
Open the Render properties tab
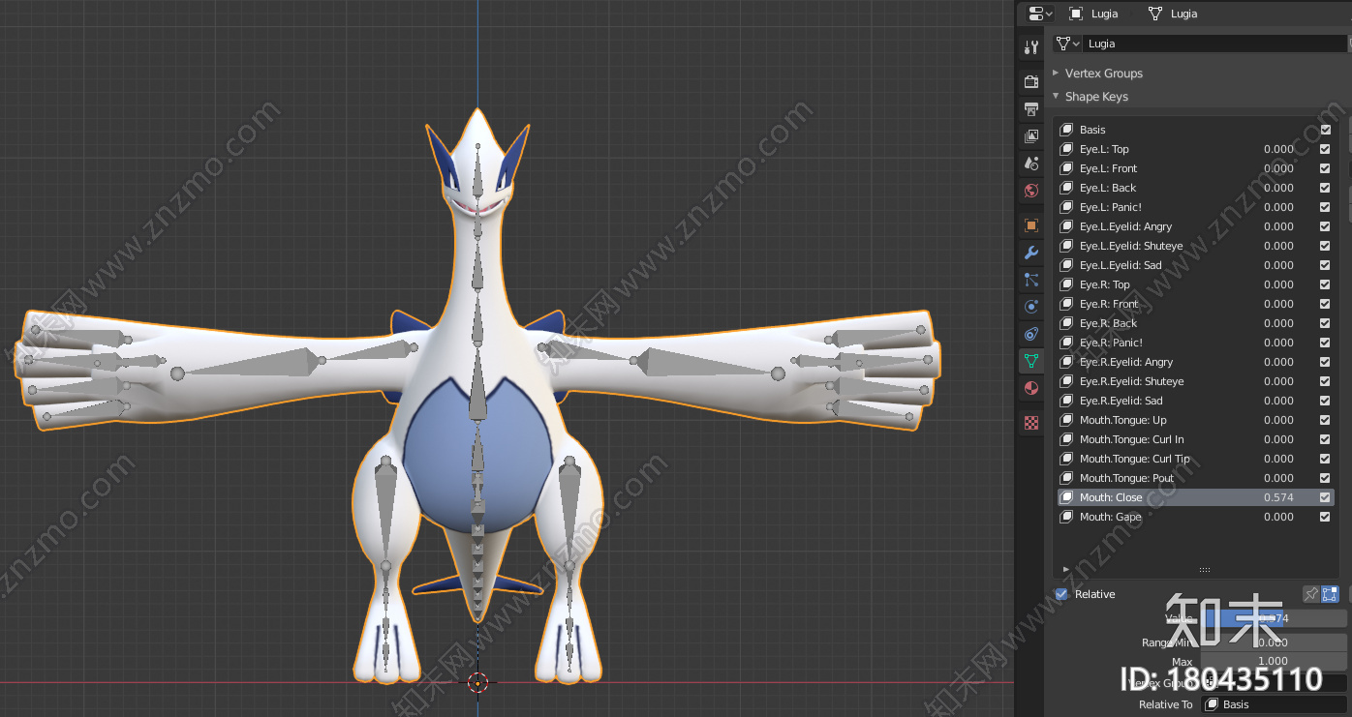pyautogui.click(x=1031, y=82)
